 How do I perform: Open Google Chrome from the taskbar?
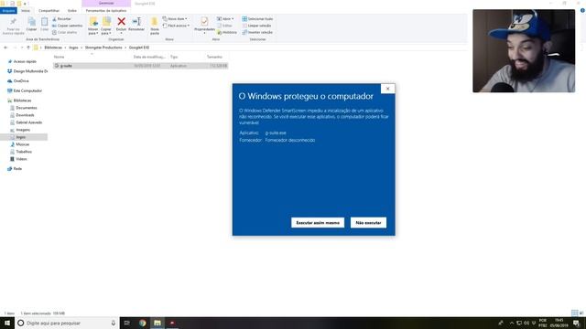[x=143, y=323]
